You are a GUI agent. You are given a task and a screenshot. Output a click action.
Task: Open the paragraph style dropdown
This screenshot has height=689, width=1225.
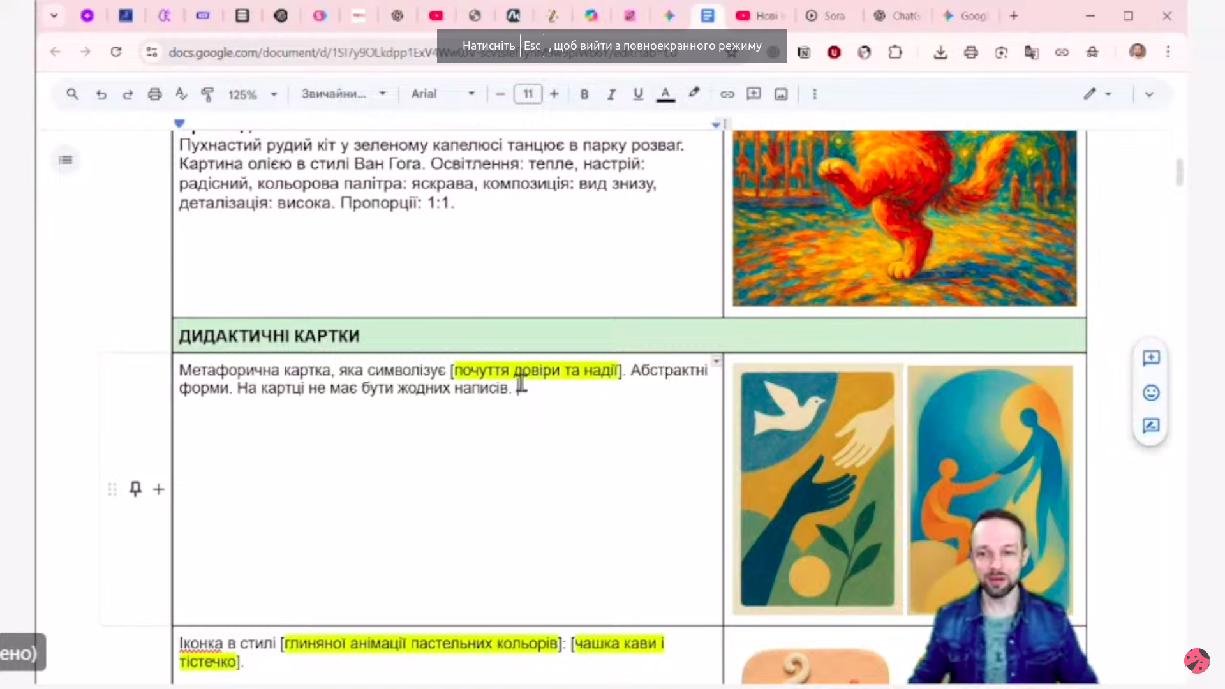tap(344, 94)
